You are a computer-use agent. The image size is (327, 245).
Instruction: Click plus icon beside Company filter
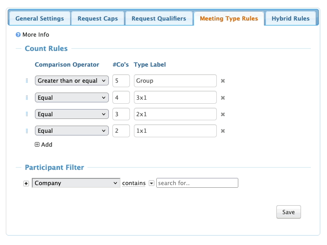(x=26, y=183)
